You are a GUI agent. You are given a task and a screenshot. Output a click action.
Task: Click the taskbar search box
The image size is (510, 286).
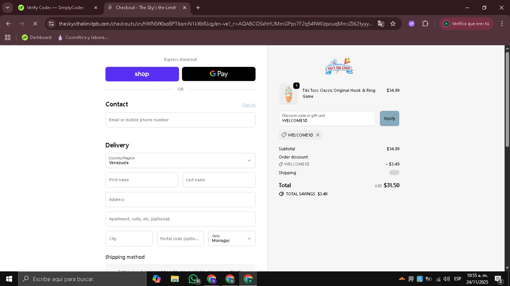point(82,279)
